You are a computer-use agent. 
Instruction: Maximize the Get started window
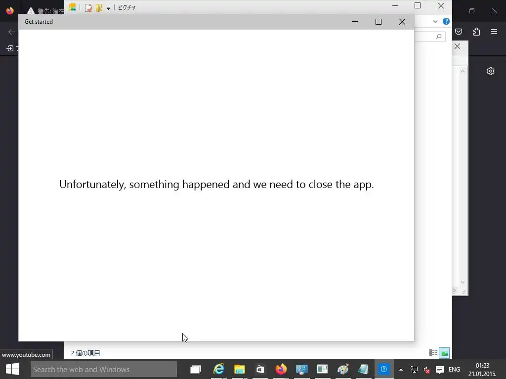379,22
